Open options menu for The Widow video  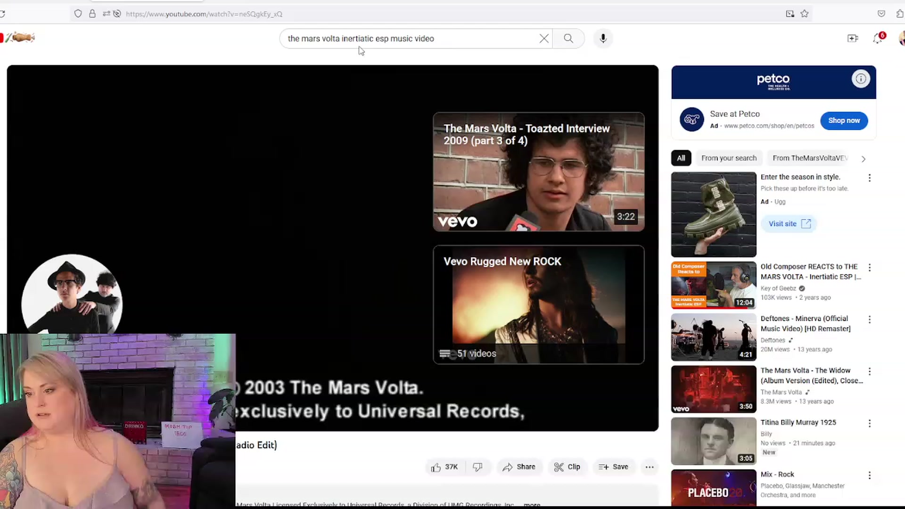click(870, 371)
